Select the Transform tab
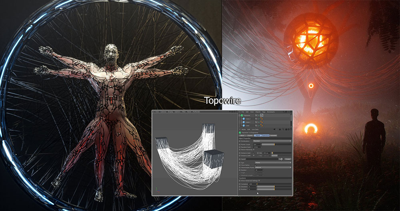 (266, 135)
